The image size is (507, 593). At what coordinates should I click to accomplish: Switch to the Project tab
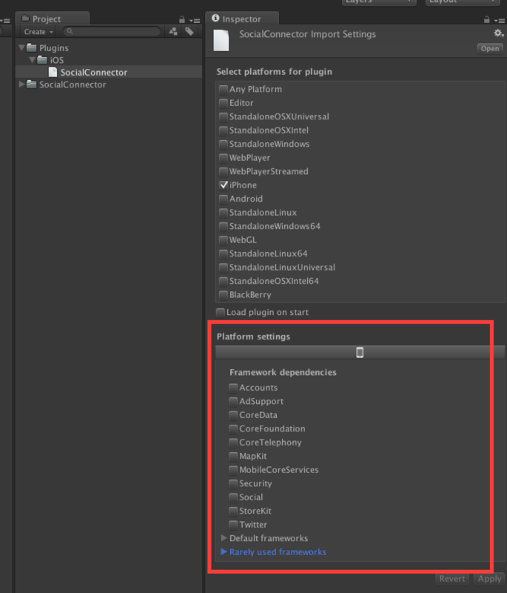[x=52, y=19]
